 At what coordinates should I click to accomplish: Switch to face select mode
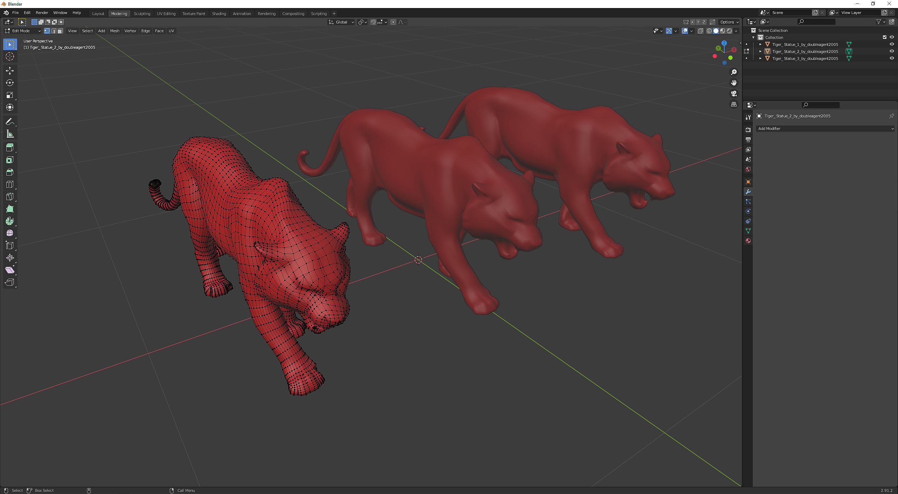pyautogui.click(x=60, y=31)
